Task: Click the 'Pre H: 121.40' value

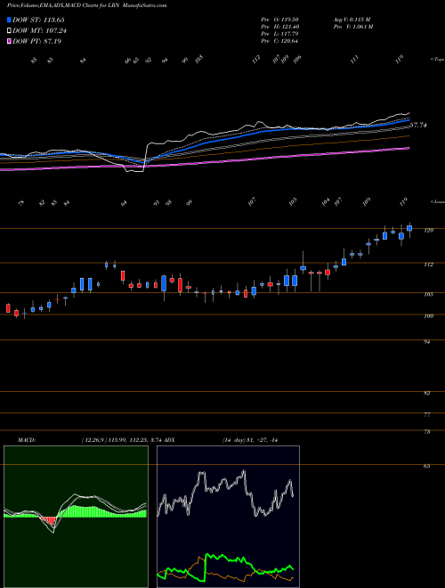Action: coord(279,27)
